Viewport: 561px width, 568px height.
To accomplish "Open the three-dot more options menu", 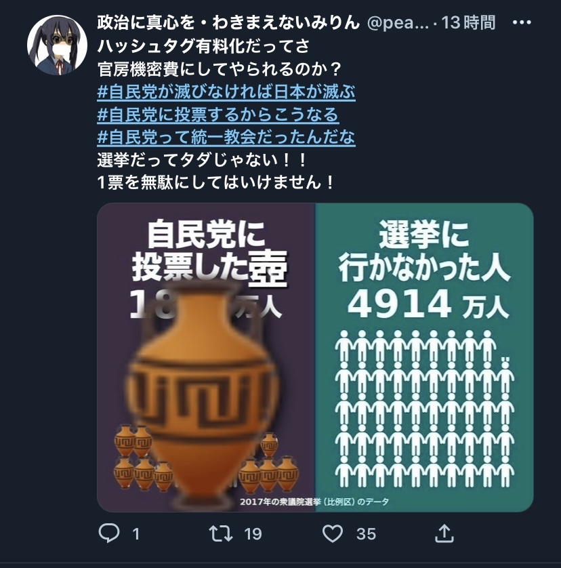I will pyautogui.click(x=522, y=22).
